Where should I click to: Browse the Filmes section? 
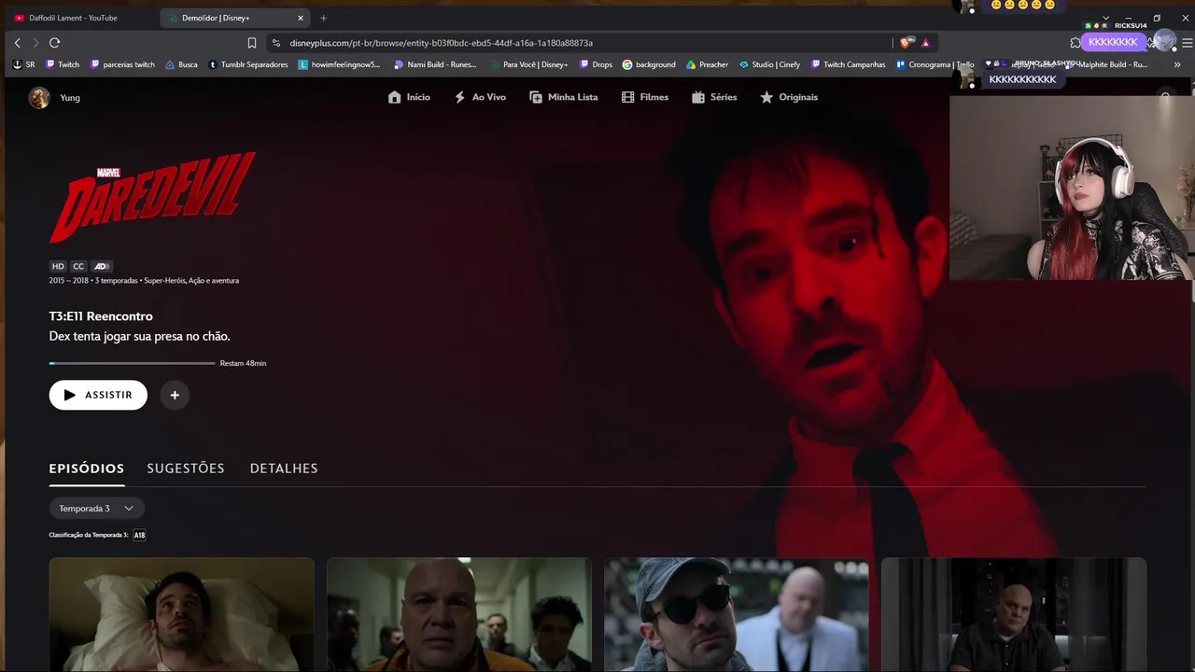[x=644, y=97]
